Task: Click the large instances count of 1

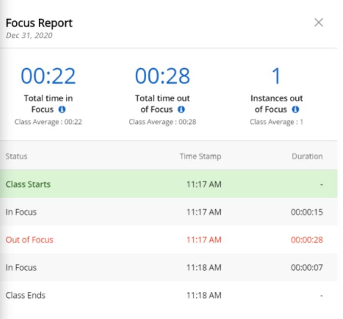Action: click(x=276, y=76)
